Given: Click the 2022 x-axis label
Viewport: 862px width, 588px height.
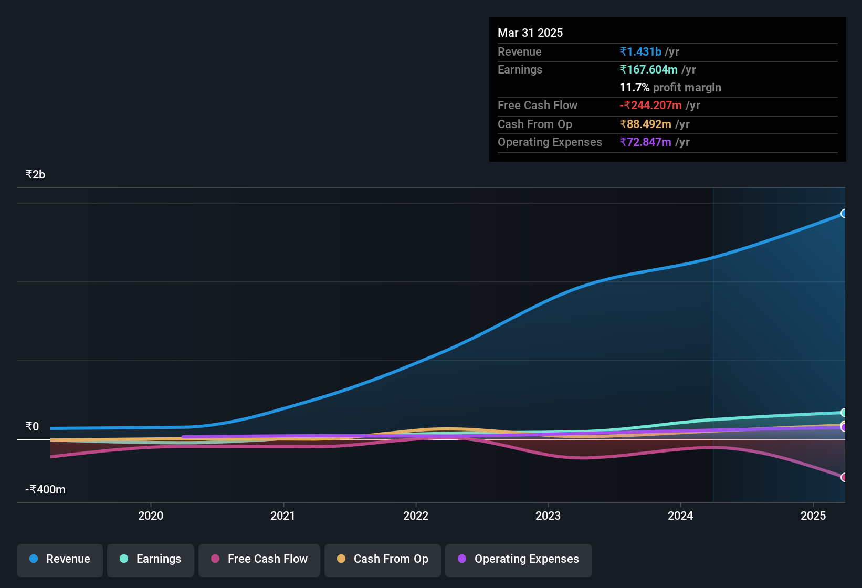Looking at the screenshot, I should (416, 516).
